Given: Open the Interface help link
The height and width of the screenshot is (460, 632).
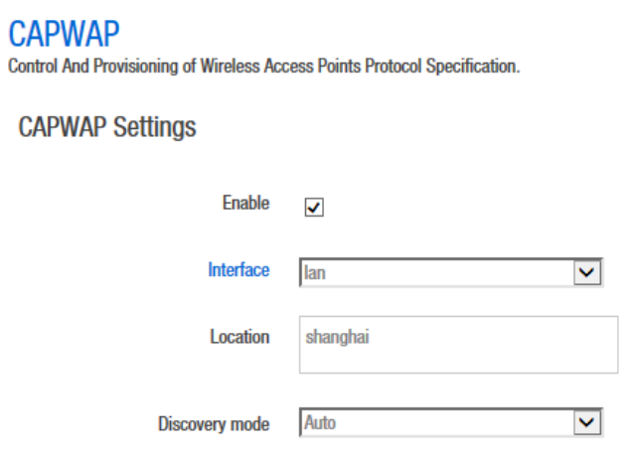Looking at the screenshot, I should (x=238, y=269).
